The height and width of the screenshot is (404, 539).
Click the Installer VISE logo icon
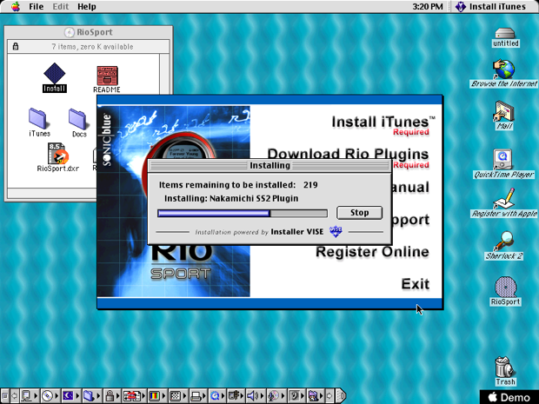coord(336,232)
